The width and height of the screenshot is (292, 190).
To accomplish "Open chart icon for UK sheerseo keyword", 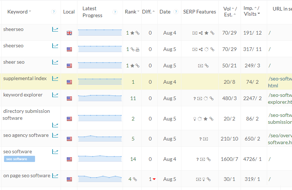I will [55, 29].
